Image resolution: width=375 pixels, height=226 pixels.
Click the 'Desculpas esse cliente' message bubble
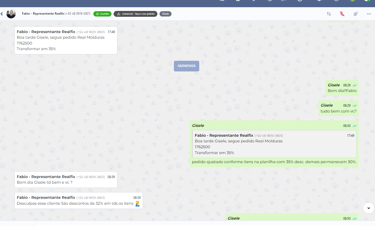tap(78, 201)
